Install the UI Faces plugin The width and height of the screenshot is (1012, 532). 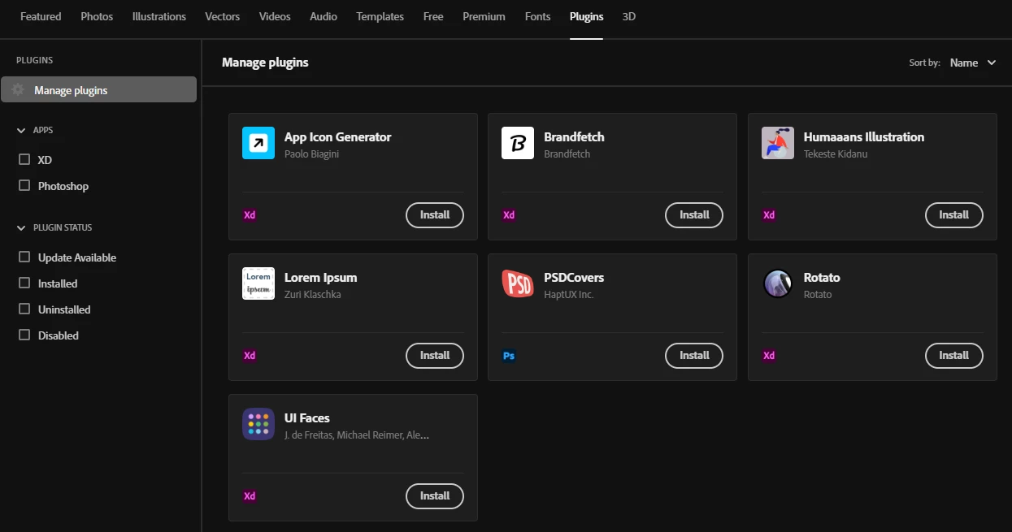(435, 496)
